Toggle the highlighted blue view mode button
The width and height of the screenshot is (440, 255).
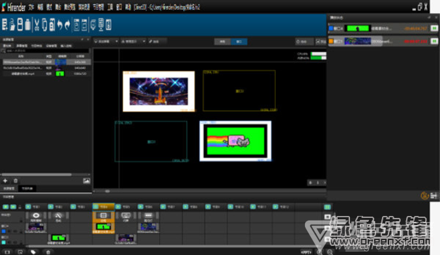point(239,42)
